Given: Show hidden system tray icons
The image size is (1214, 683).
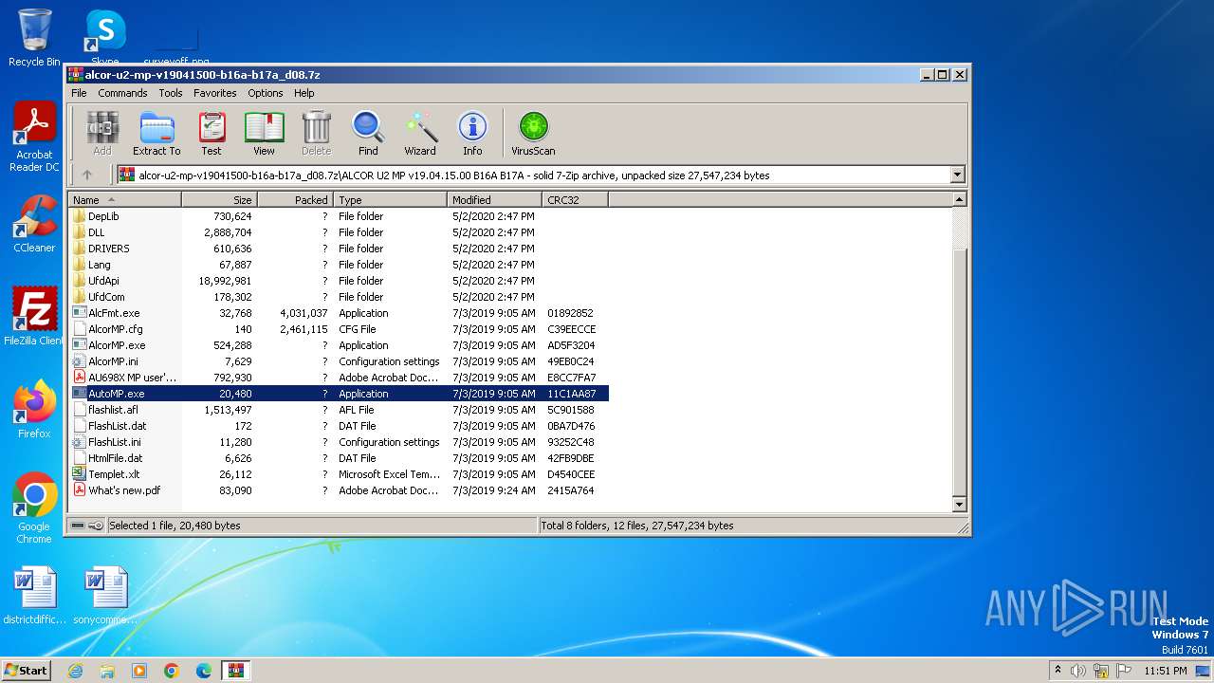Looking at the screenshot, I should tap(1058, 671).
